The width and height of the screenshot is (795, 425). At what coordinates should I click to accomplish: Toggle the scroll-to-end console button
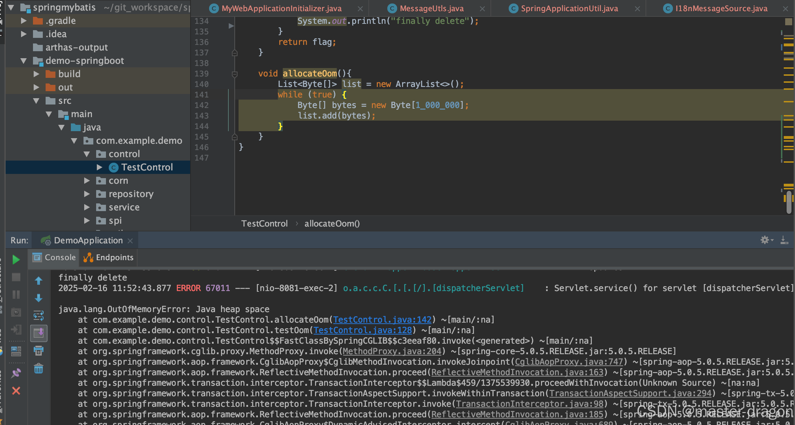tap(39, 333)
